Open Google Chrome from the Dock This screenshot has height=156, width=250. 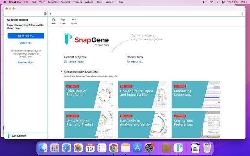tap(114, 148)
